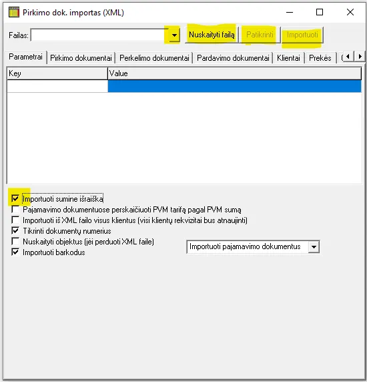Enable Pajamavimo dokumentuose perskaičiuoti PVM tarifą
367x382 pixels.
point(15,209)
